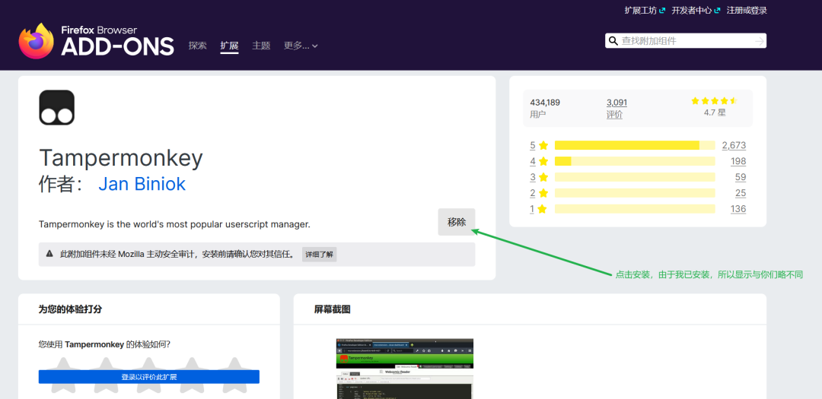Viewport: 822px width, 399px height.
Task: Click the number 3 rating link
Action: pos(533,177)
